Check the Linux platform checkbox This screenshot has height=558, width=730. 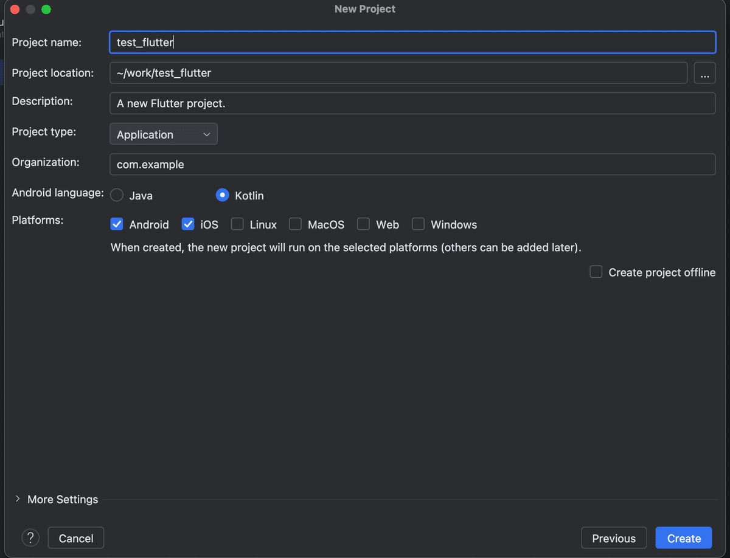point(237,224)
